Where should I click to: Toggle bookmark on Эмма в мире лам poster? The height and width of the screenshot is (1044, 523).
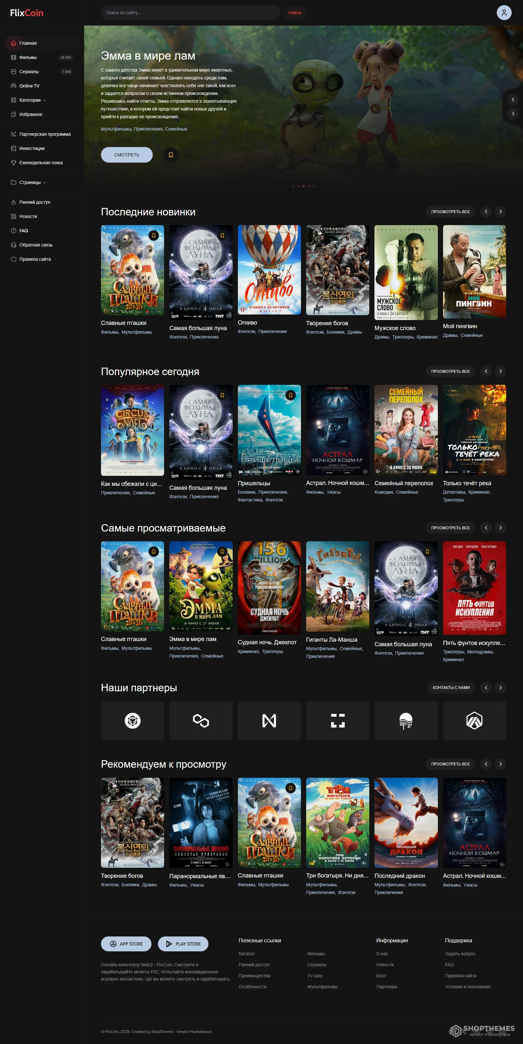[222, 552]
